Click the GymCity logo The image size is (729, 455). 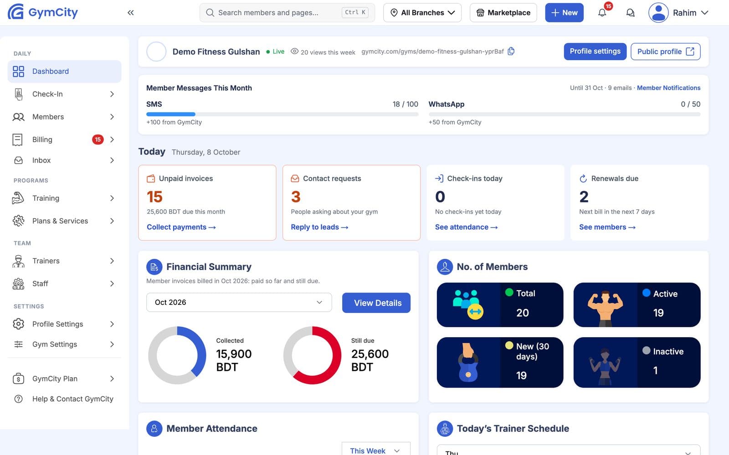43,12
